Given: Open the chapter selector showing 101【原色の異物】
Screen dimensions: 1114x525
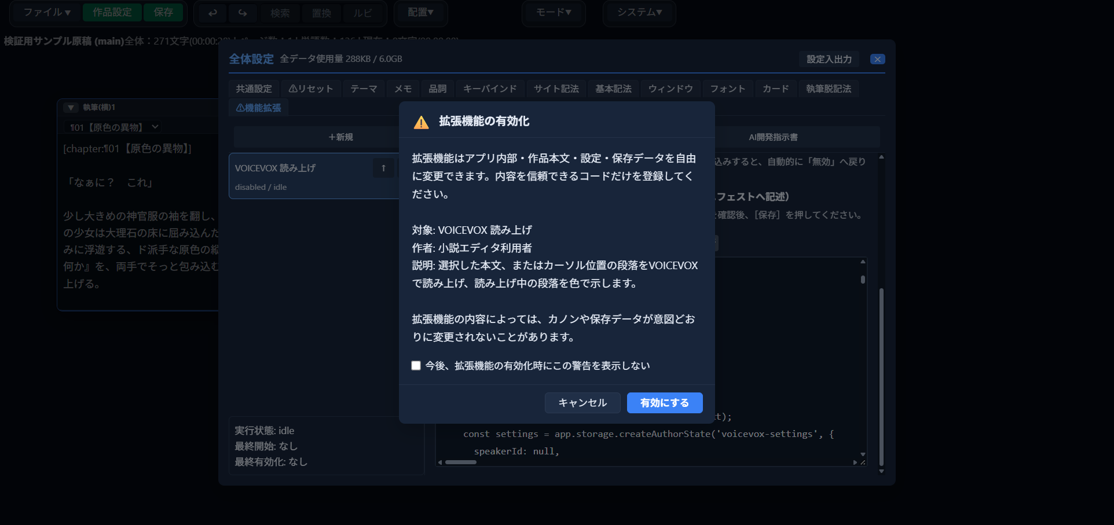Looking at the screenshot, I should coord(114,127).
